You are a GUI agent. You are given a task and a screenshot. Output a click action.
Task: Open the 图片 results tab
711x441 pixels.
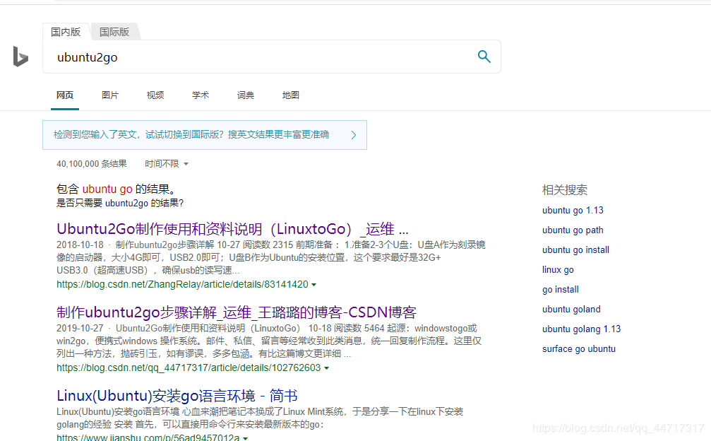[109, 95]
